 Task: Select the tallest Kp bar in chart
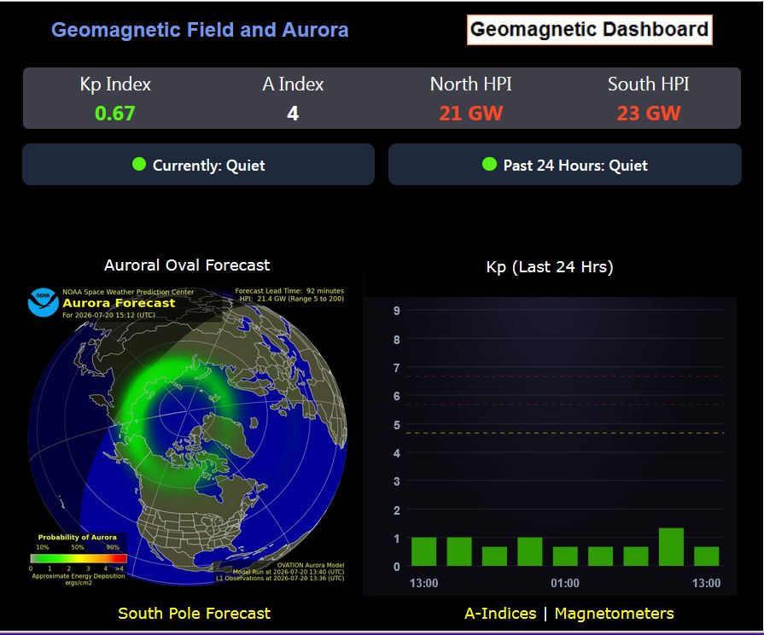(671, 547)
